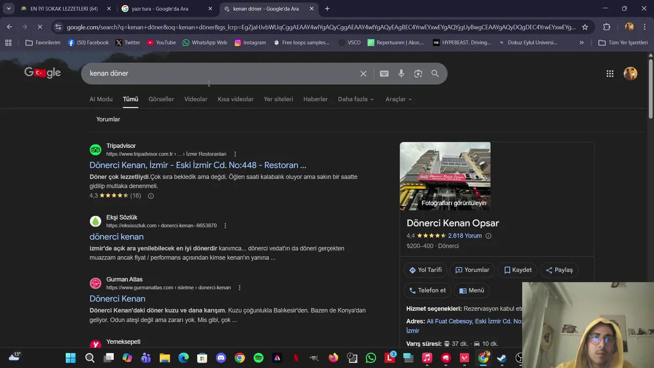Viewport: 654px width, 368px height.
Task: Open Chrome three-dot menu
Action: [x=644, y=27]
